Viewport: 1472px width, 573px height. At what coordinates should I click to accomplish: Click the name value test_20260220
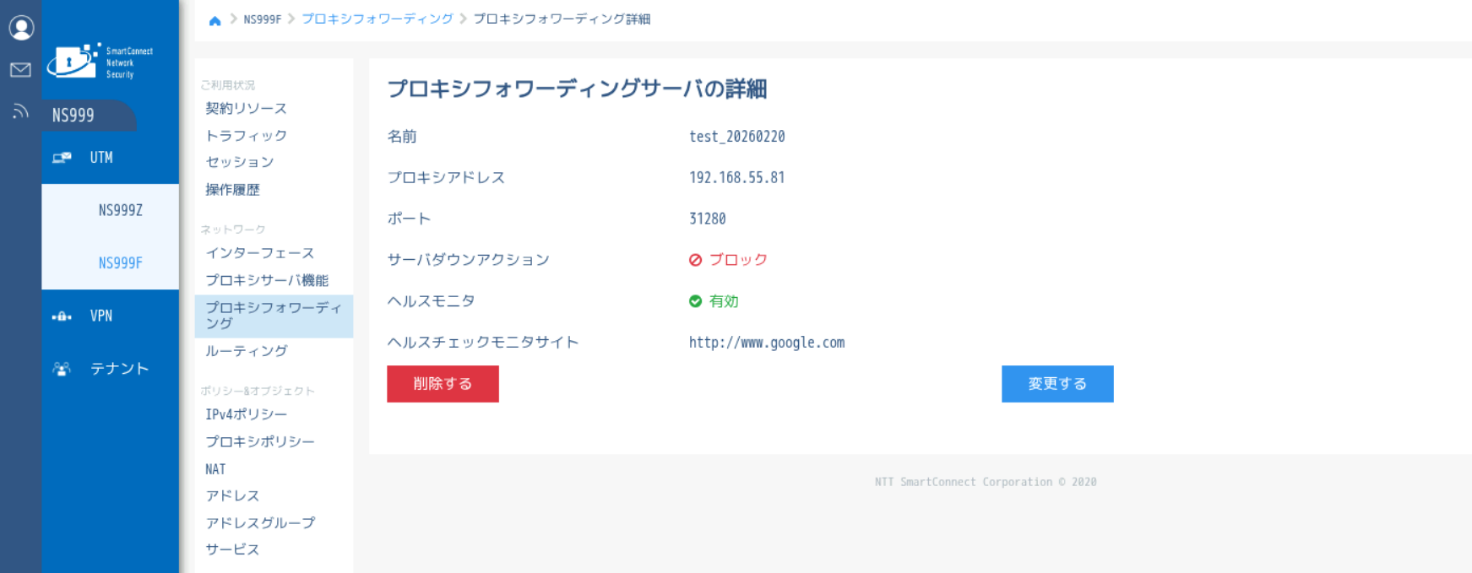(x=737, y=137)
